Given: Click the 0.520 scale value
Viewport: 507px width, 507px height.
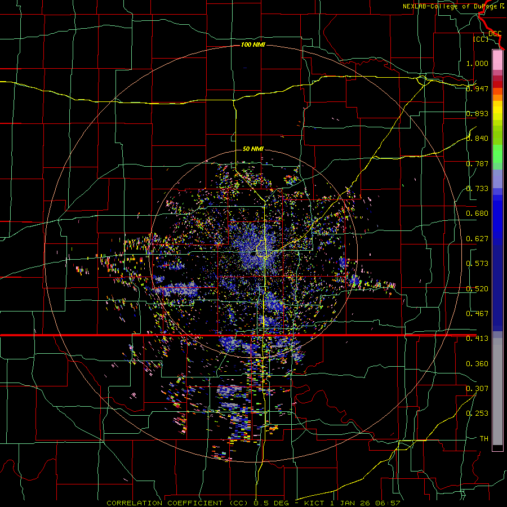Looking at the screenshot, I should pyautogui.click(x=477, y=289).
